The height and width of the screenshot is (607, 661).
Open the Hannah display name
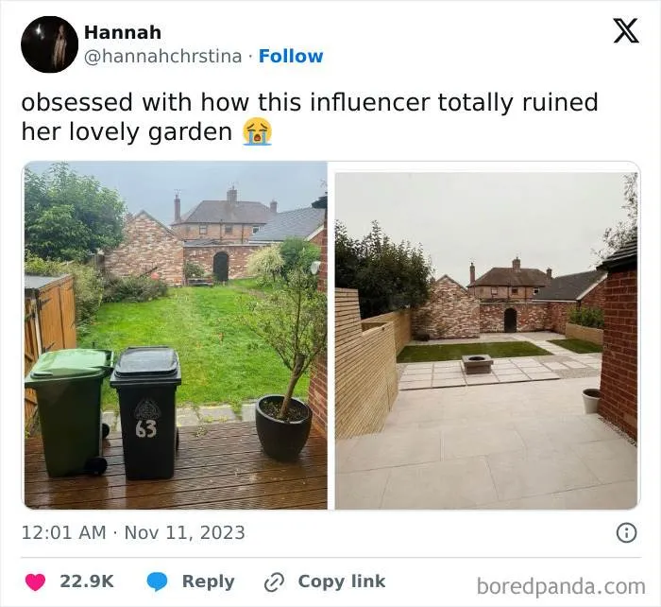point(123,32)
